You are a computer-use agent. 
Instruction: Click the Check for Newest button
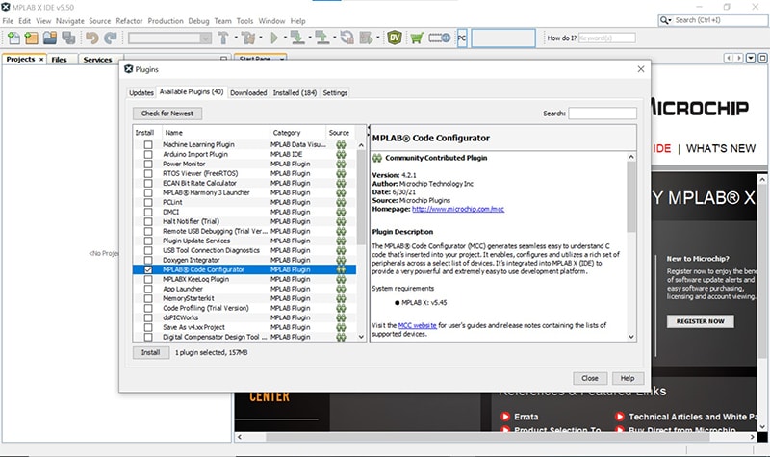[x=167, y=114]
